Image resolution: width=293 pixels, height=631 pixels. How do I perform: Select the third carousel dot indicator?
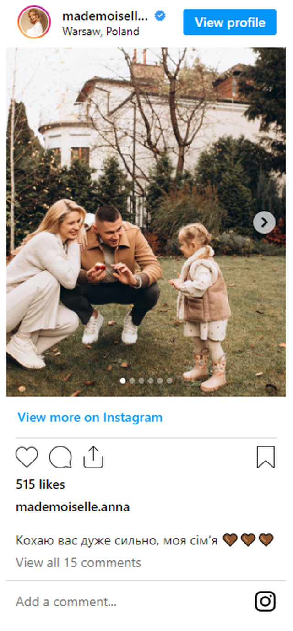(141, 381)
